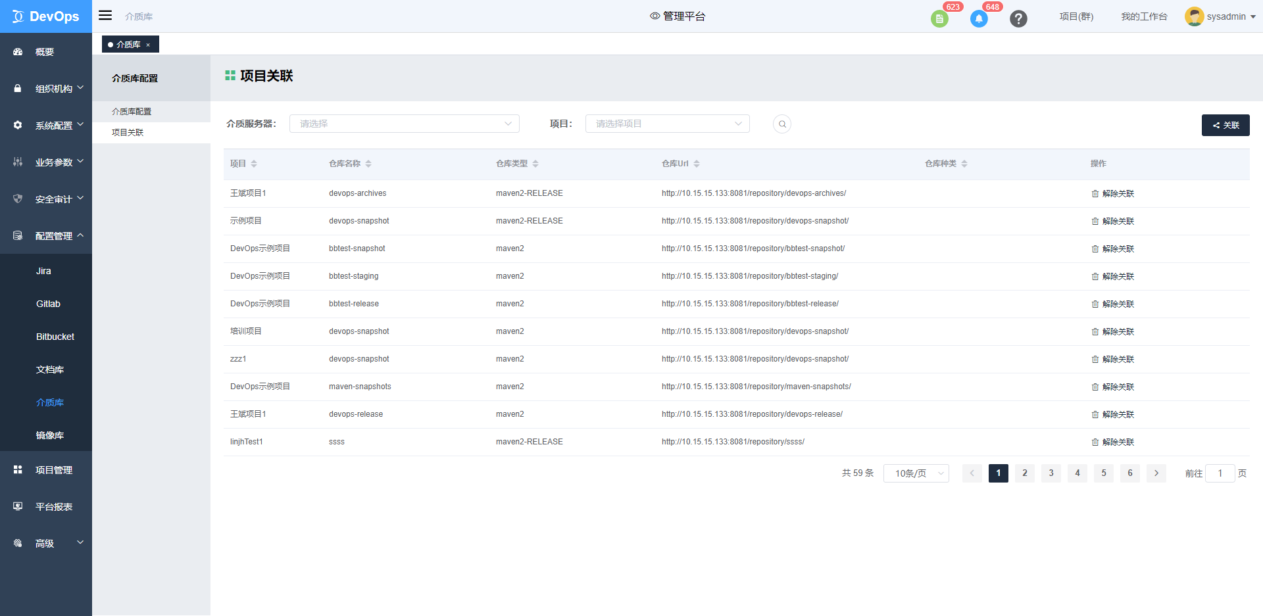
Task: Toggle the hamburger sidebar menu icon
Action: [105, 16]
